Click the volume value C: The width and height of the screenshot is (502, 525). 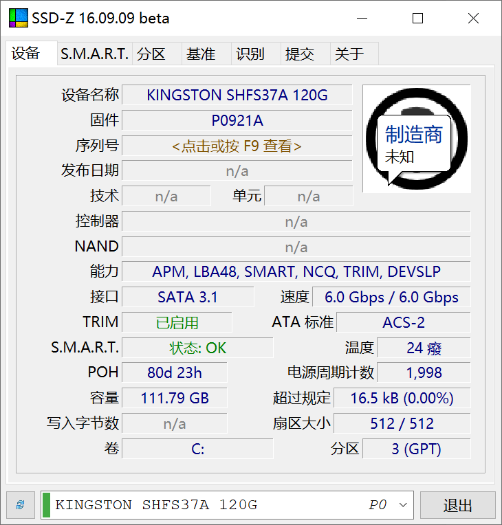pyautogui.click(x=197, y=449)
